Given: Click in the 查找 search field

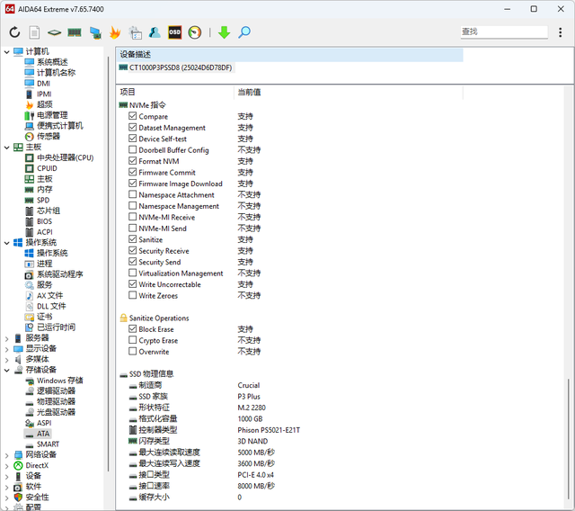Looking at the screenshot, I should [x=504, y=32].
